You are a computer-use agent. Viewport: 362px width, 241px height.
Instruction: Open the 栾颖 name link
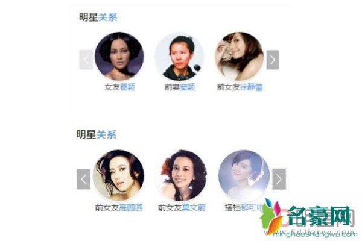point(188,87)
